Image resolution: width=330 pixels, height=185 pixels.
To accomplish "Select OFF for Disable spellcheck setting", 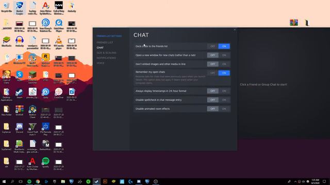I will [x=212, y=100].
